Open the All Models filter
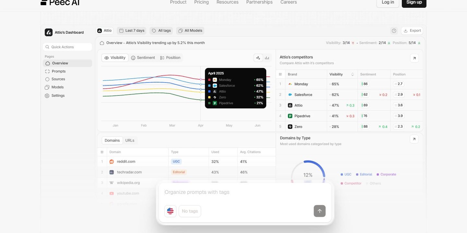 [190, 31]
